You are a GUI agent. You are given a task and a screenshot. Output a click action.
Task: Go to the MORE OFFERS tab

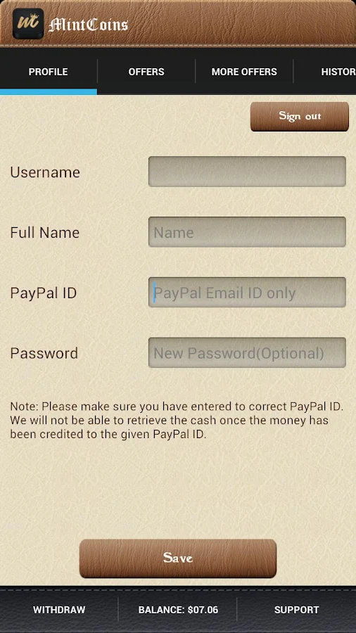(x=244, y=72)
